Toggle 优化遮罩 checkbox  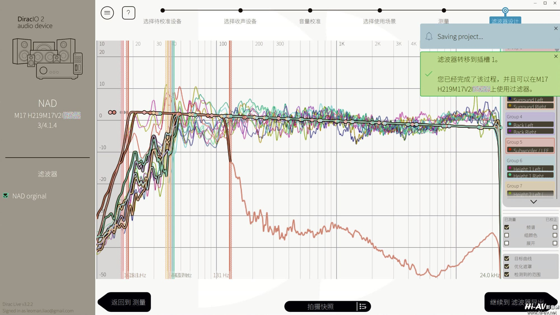click(x=506, y=267)
